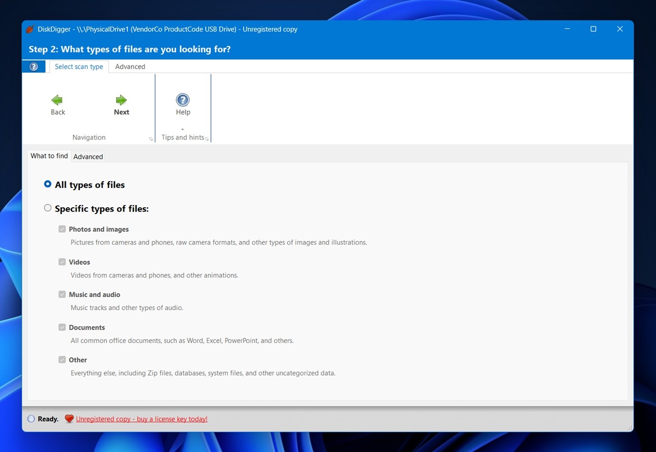
Task: Select the All types of files option
Action: tap(47, 184)
